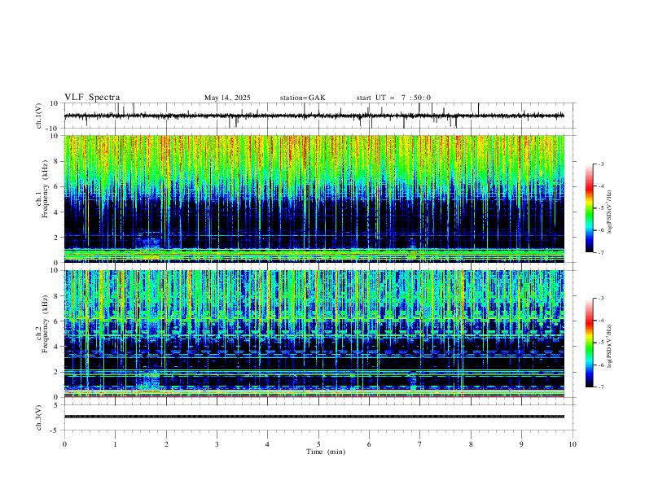
Task: Click the time axis tick label "5"
Action: 318,444
